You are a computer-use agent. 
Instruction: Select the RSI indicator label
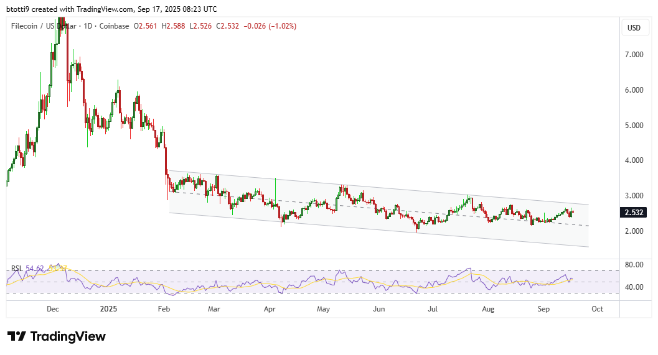pyautogui.click(x=16, y=269)
